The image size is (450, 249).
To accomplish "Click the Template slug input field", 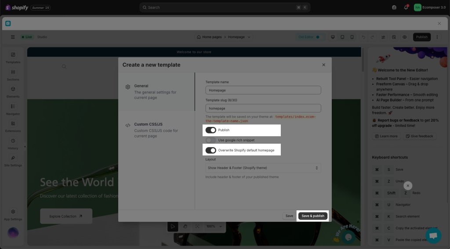I will (x=263, y=108).
